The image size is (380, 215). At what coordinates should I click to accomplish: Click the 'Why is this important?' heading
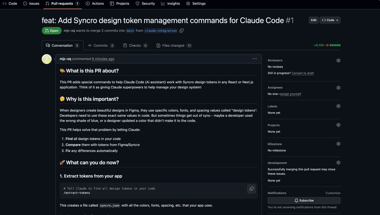coord(89,99)
